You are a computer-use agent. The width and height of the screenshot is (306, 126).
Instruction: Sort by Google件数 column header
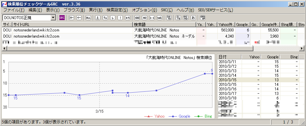270,25
